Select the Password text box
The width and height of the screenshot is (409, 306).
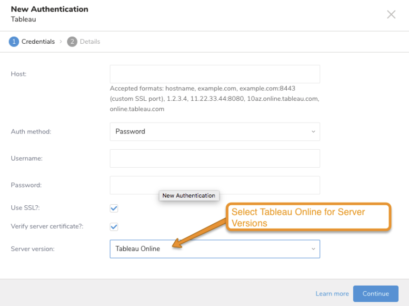[215, 185]
